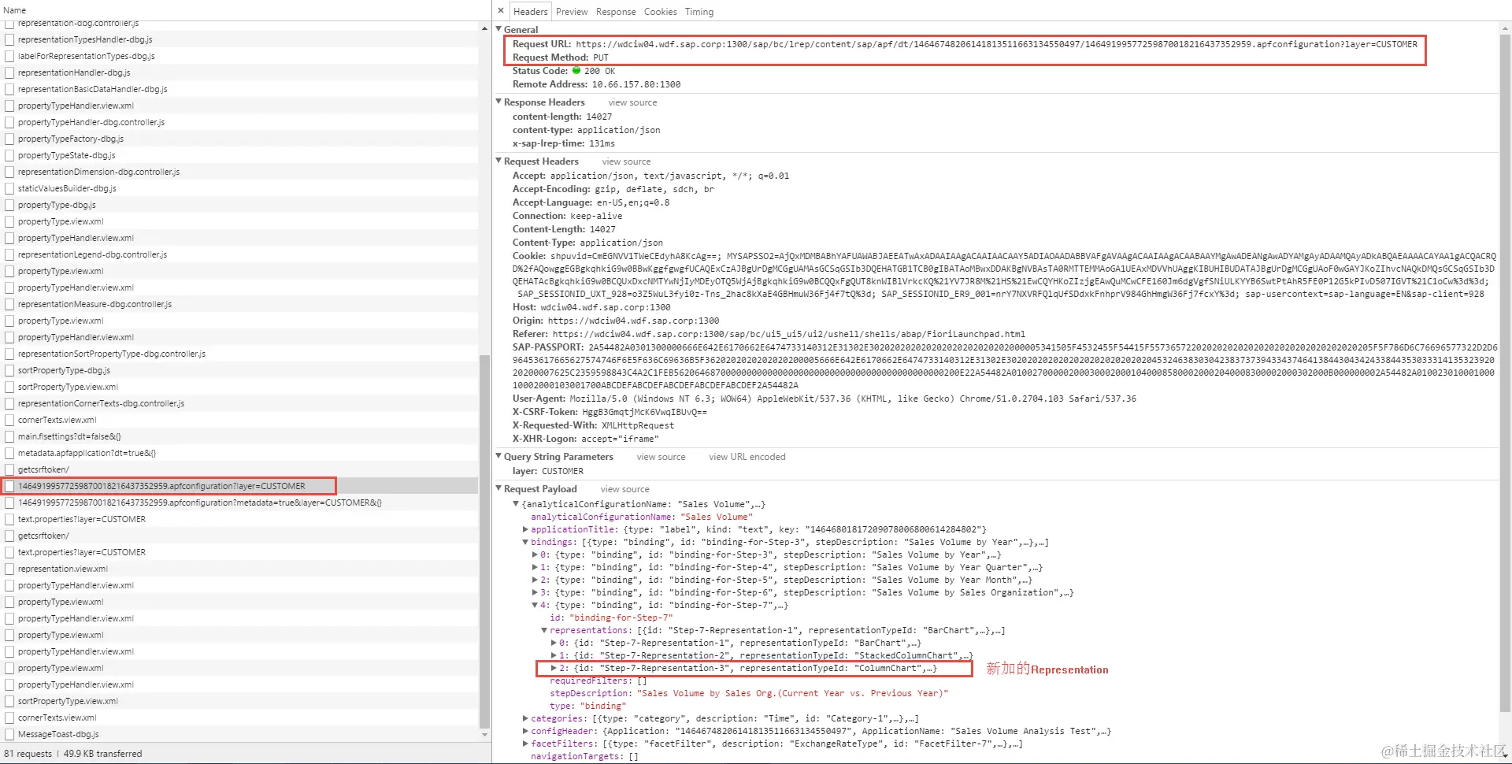Select main.flsettings?dt=false request
Viewport: 1512px width, 764px height.
(239, 436)
